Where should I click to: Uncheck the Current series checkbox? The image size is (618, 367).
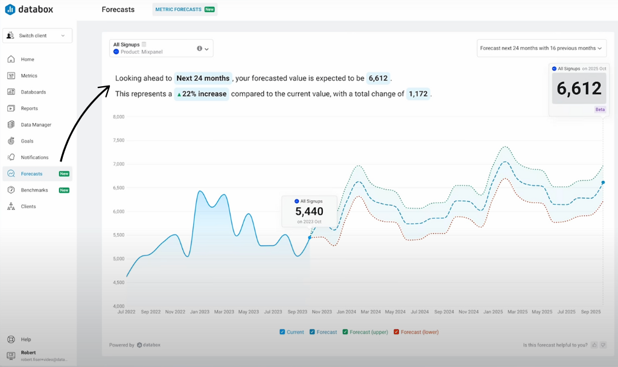[282, 332]
